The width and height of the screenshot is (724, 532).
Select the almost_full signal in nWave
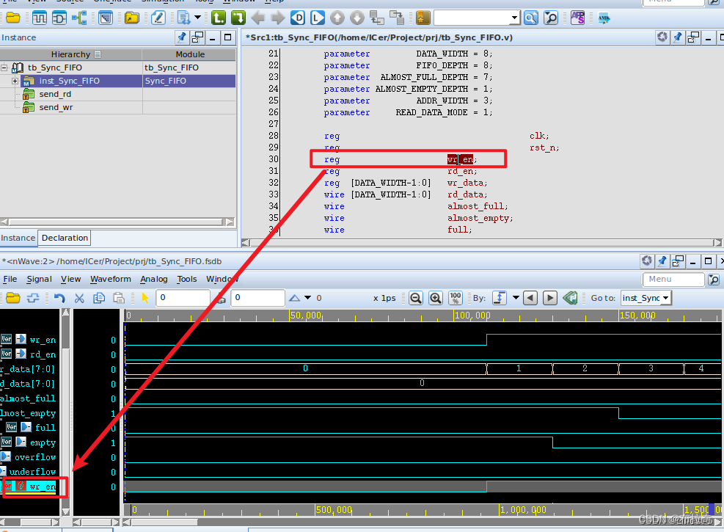tap(28, 398)
